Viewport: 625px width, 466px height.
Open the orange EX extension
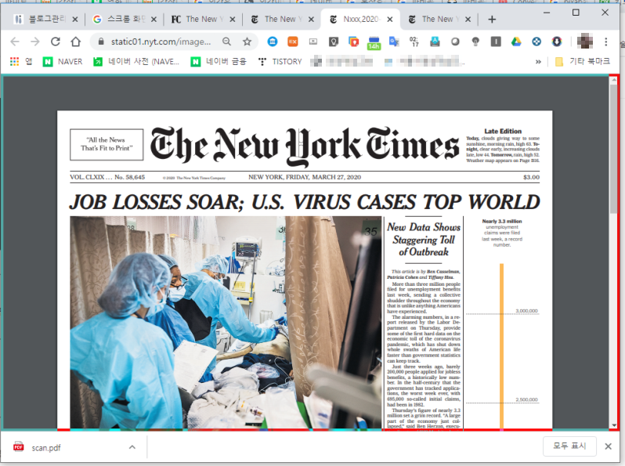(293, 42)
